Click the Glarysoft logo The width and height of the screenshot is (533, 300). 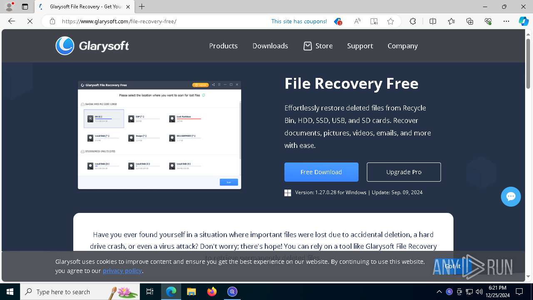(x=92, y=46)
